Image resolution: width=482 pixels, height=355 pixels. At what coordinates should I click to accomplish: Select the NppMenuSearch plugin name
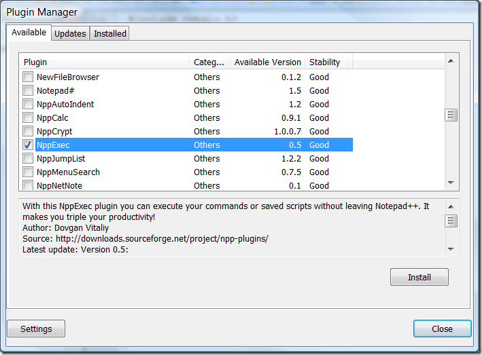pyautogui.click(x=68, y=172)
